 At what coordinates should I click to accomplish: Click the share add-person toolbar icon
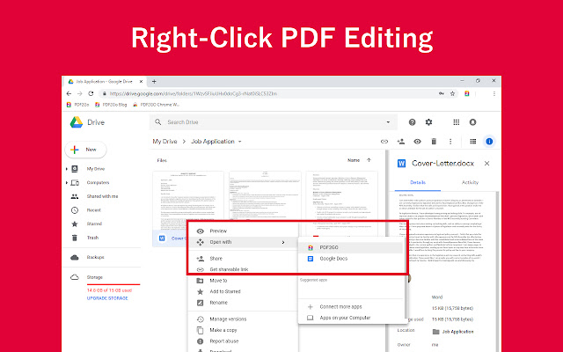pos(401,142)
